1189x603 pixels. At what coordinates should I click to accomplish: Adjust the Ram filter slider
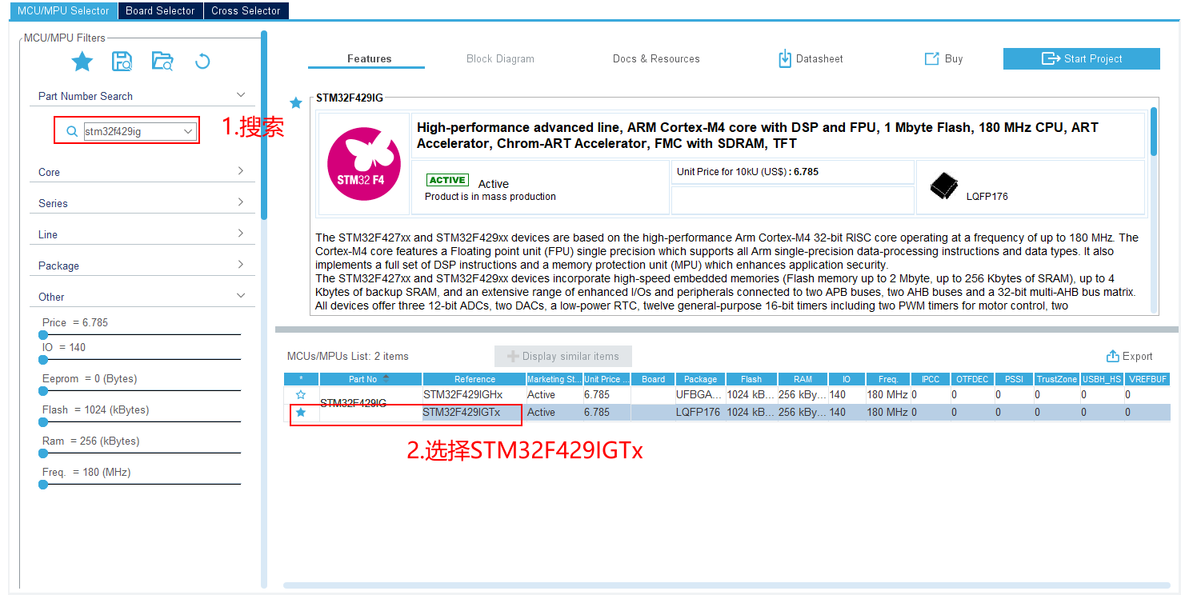pyautogui.click(x=43, y=453)
